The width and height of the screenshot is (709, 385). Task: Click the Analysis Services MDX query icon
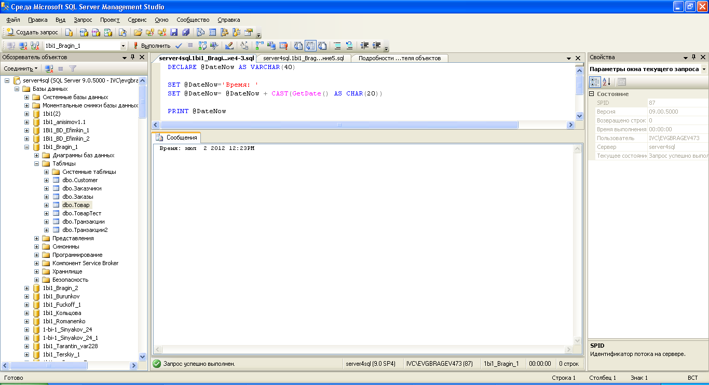tap(83, 32)
